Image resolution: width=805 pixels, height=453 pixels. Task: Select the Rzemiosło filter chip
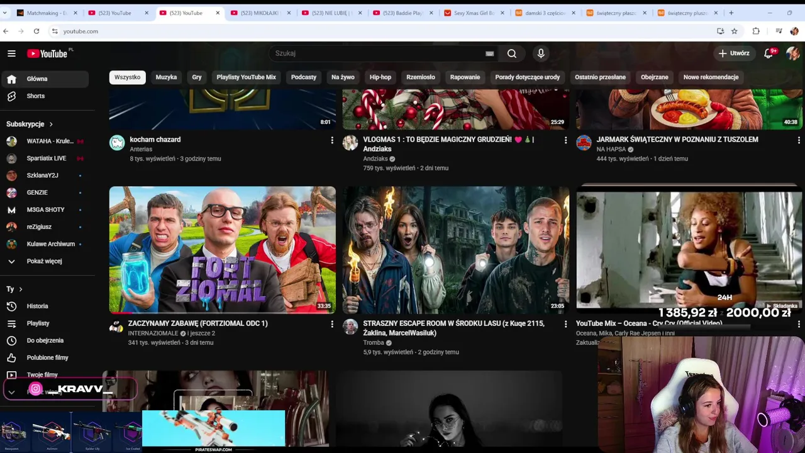pos(421,77)
